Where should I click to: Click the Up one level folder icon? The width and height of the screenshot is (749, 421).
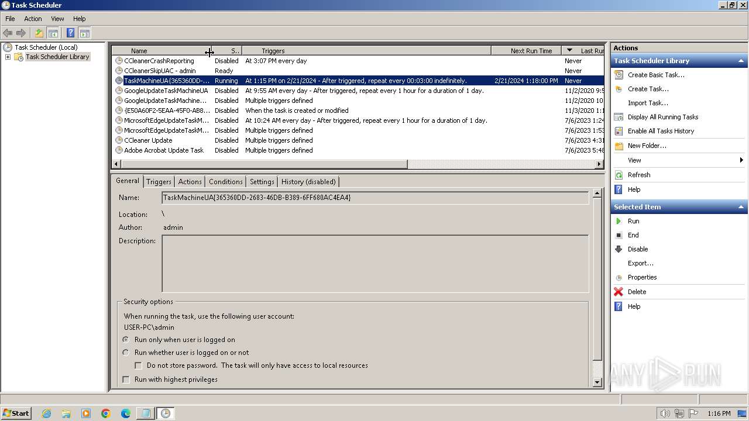(x=39, y=33)
